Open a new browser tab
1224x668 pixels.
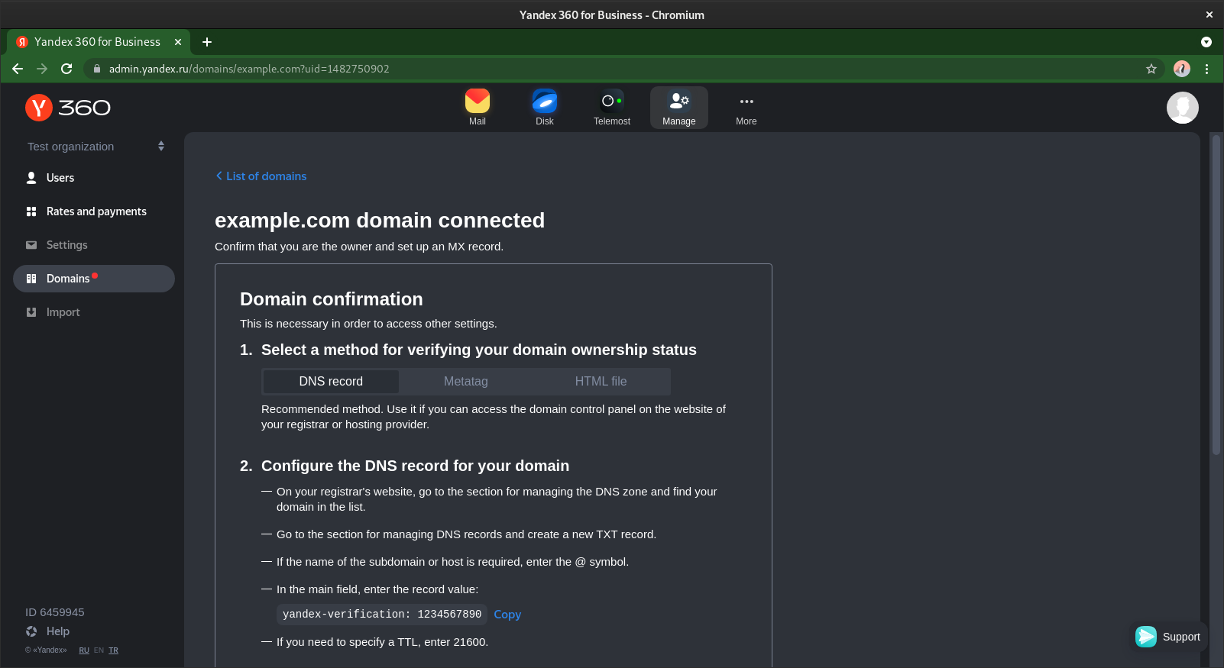pos(207,42)
